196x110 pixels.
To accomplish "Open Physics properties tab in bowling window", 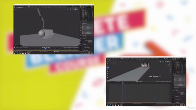I will [173, 91].
